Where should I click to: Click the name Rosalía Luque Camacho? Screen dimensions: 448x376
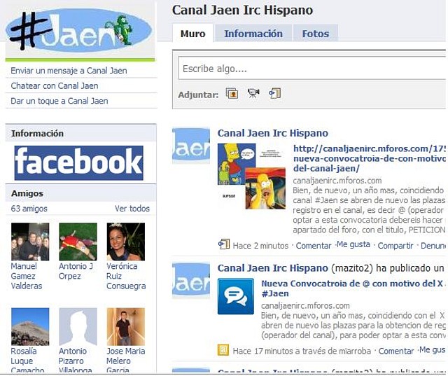27,361
